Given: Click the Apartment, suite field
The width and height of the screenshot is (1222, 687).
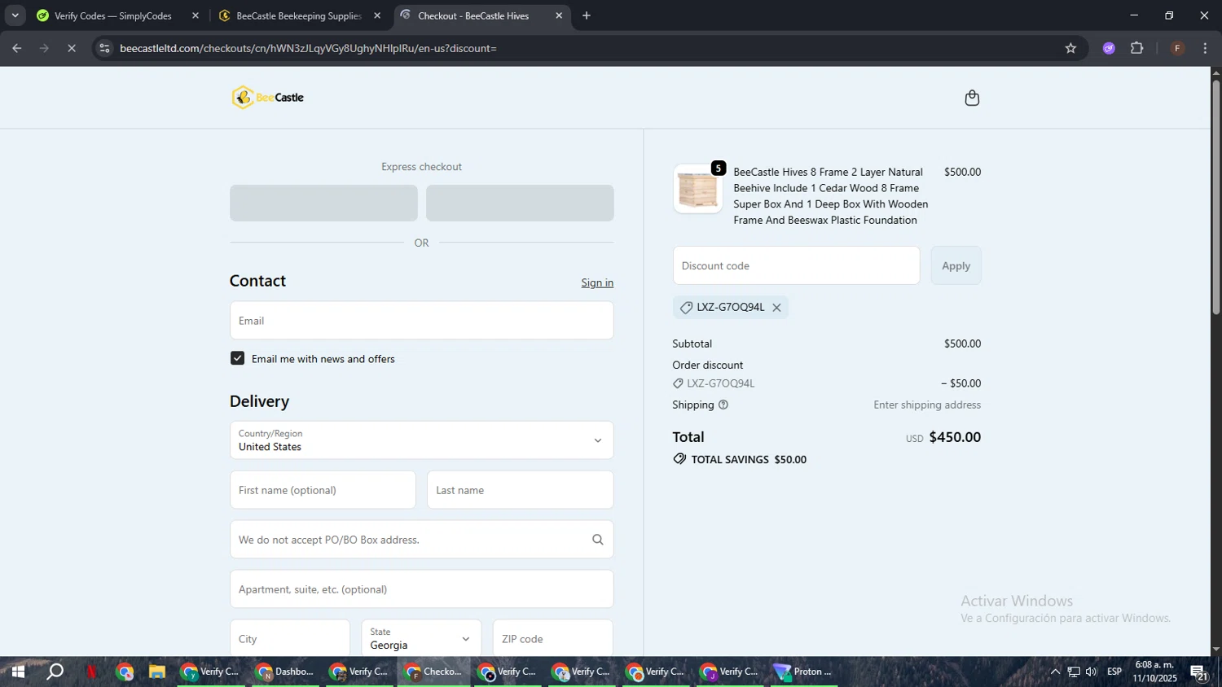Looking at the screenshot, I should click(x=421, y=589).
